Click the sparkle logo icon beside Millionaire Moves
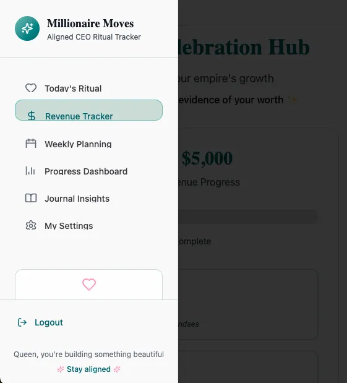Viewport: 347px width, 383px height. pyautogui.click(x=27, y=28)
